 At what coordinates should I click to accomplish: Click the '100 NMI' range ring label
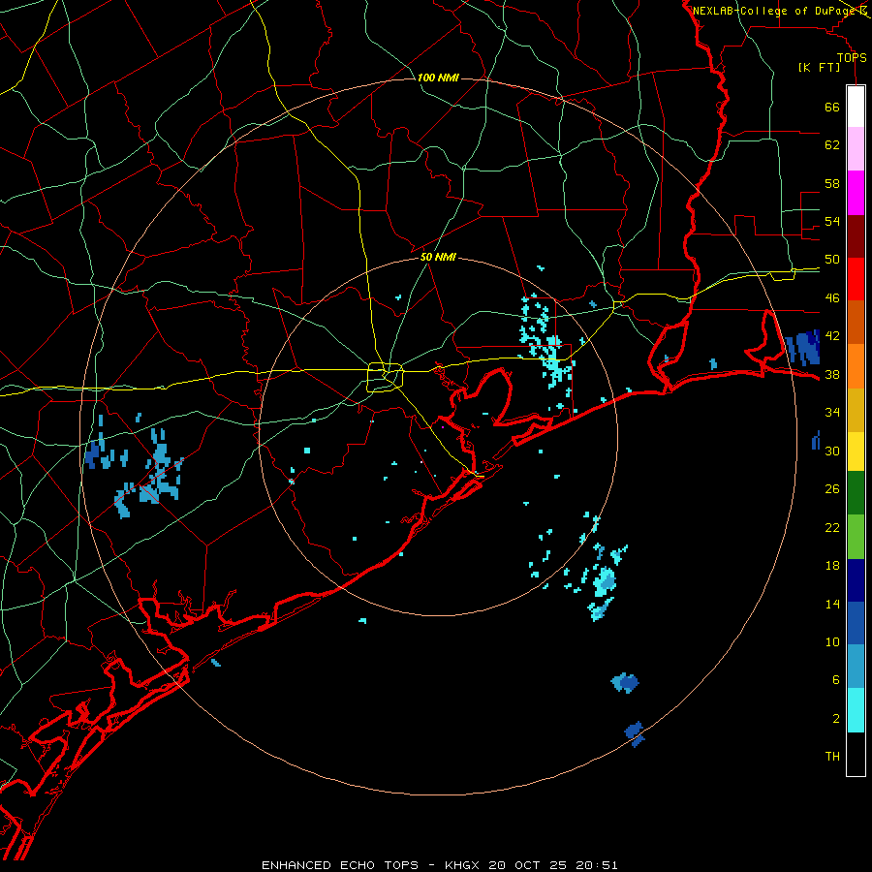[x=438, y=78]
